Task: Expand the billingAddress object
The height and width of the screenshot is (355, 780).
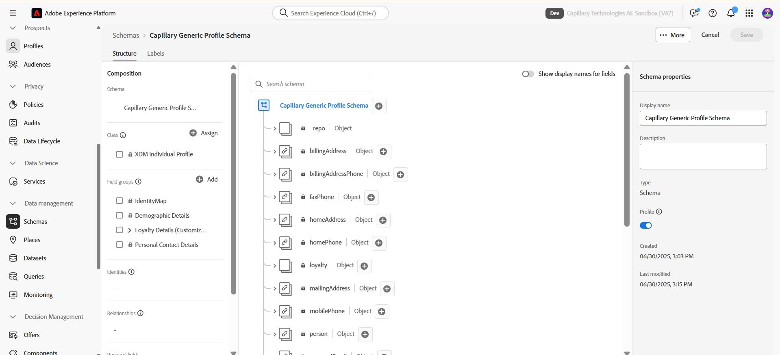Action: click(275, 152)
